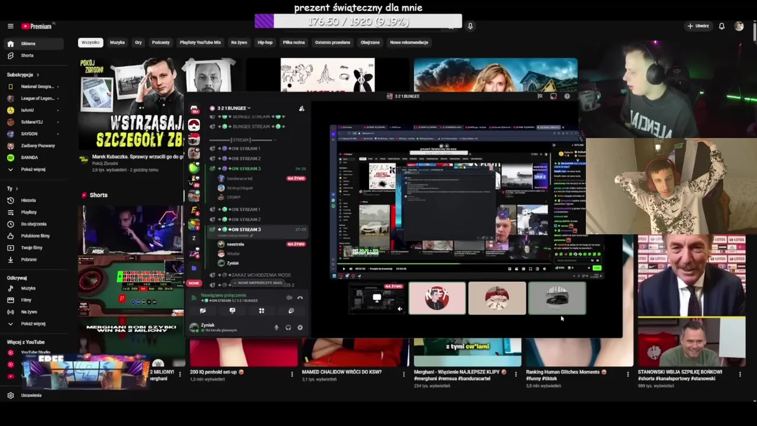Select the car avatar participant tile
The image size is (757, 426).
coord(557,298)
